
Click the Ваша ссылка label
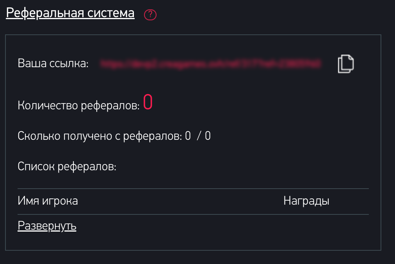(53, 64)
